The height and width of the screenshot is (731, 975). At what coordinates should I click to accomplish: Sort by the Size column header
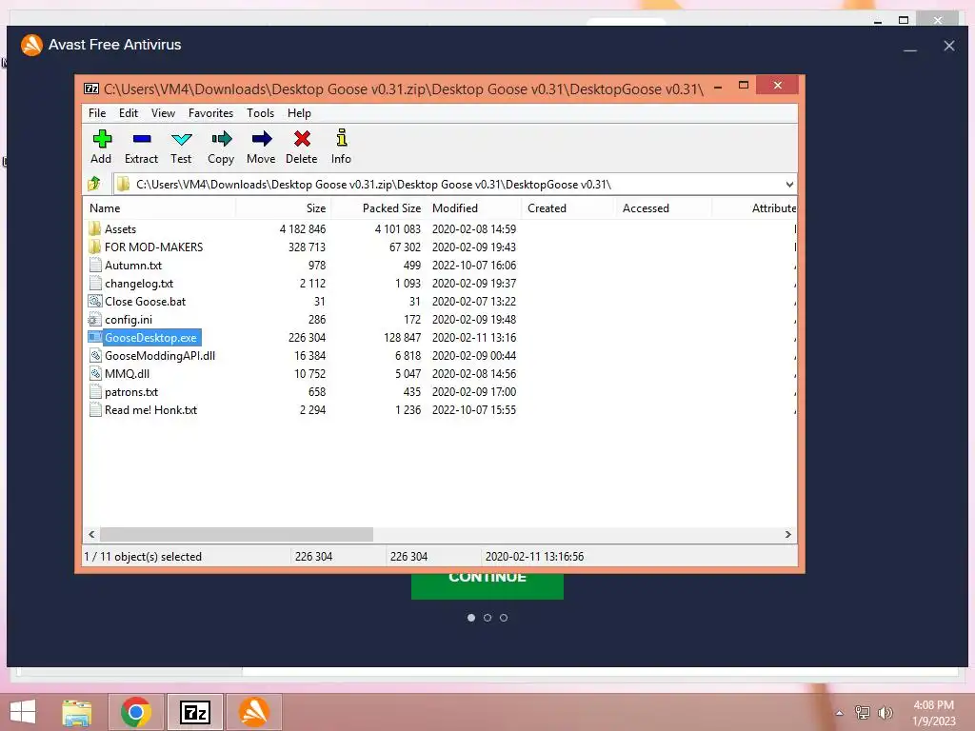point(283,208)
